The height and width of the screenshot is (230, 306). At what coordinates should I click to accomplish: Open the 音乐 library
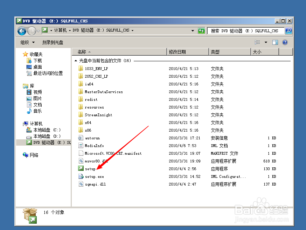point(37,111)
